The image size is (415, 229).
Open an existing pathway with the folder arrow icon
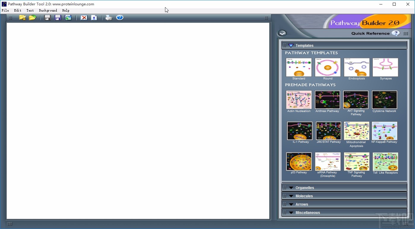tap(32, 18)
